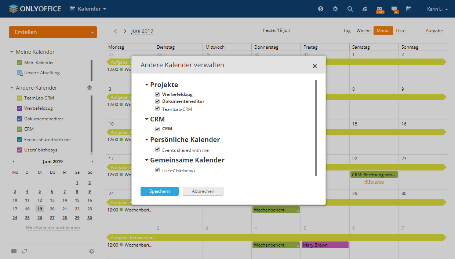The image size is (455, 259).
Task: Uncheck Users' birthdays in dialog
Action: pyautogui.click(x=157, y=170)
